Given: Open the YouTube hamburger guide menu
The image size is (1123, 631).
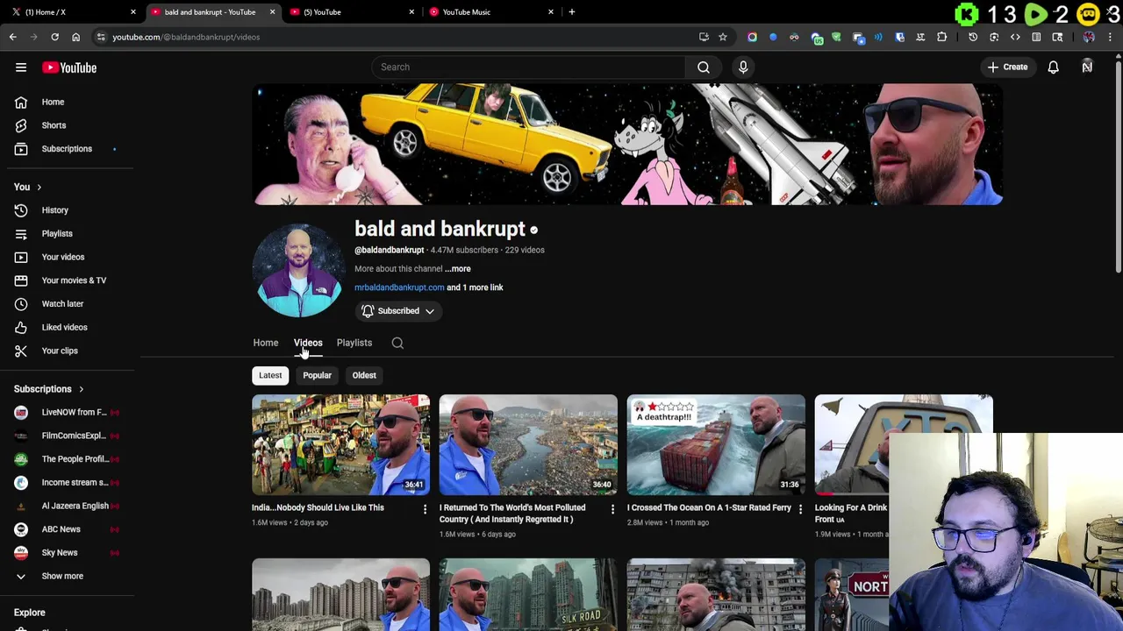Looking at the screenshot, I should point(21,67).
